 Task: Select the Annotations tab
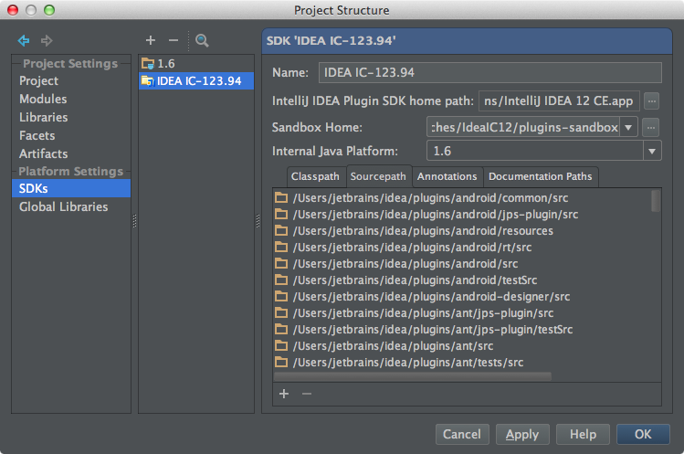point(447,176)
